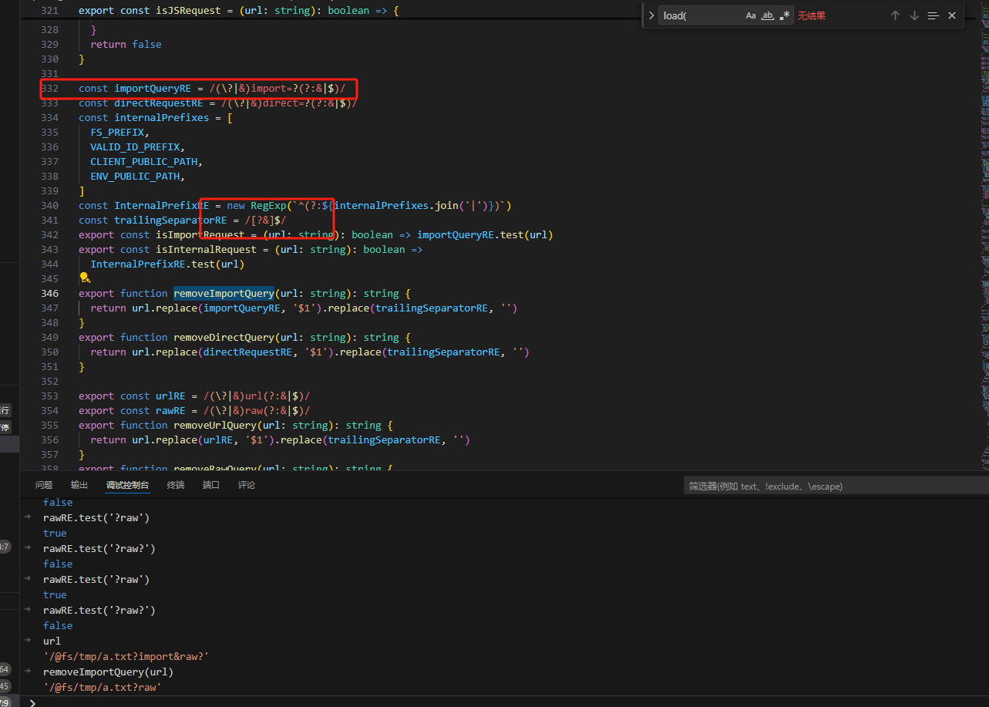Click 'InternalPrefixRE.test(url)' on line 344
Screen dimensions: 989x707
click(x=167, y=264)
